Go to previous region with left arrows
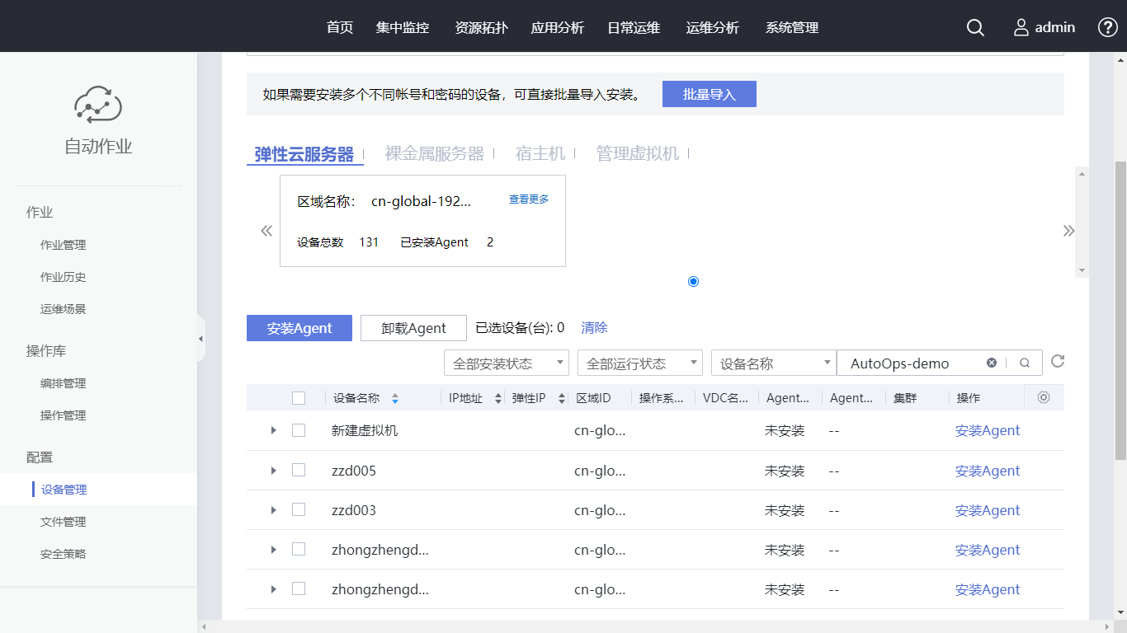 tap(266, 231)
